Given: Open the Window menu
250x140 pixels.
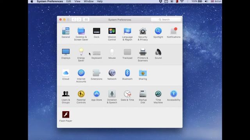Looking at the screenshot, I should (x=89, y=2).
